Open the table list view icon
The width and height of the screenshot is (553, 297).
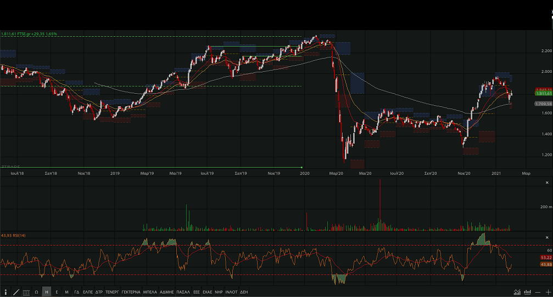coord(26,292)
